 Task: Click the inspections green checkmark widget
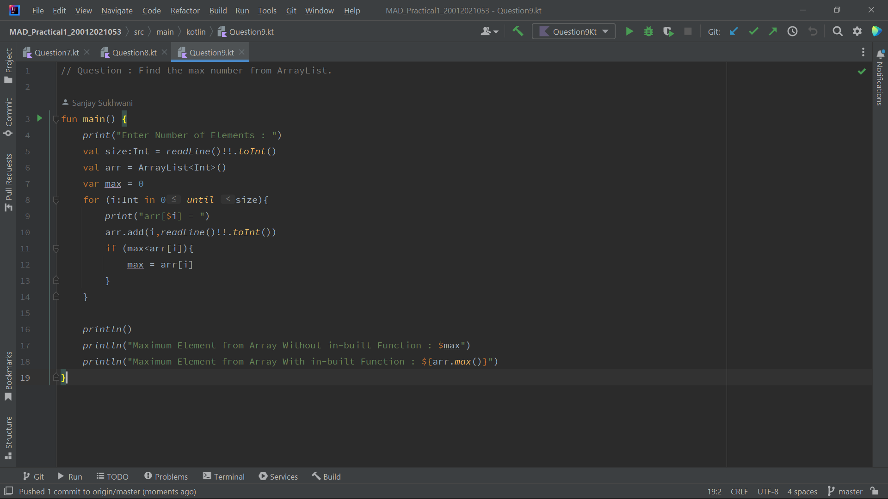point(862,71)
